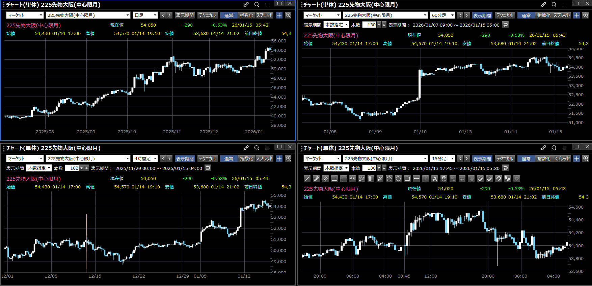This screenshot has height=286, width=592.
Task: Open the hamburger menu in the 4時間足 chart title bar
Action: (267, 148)
